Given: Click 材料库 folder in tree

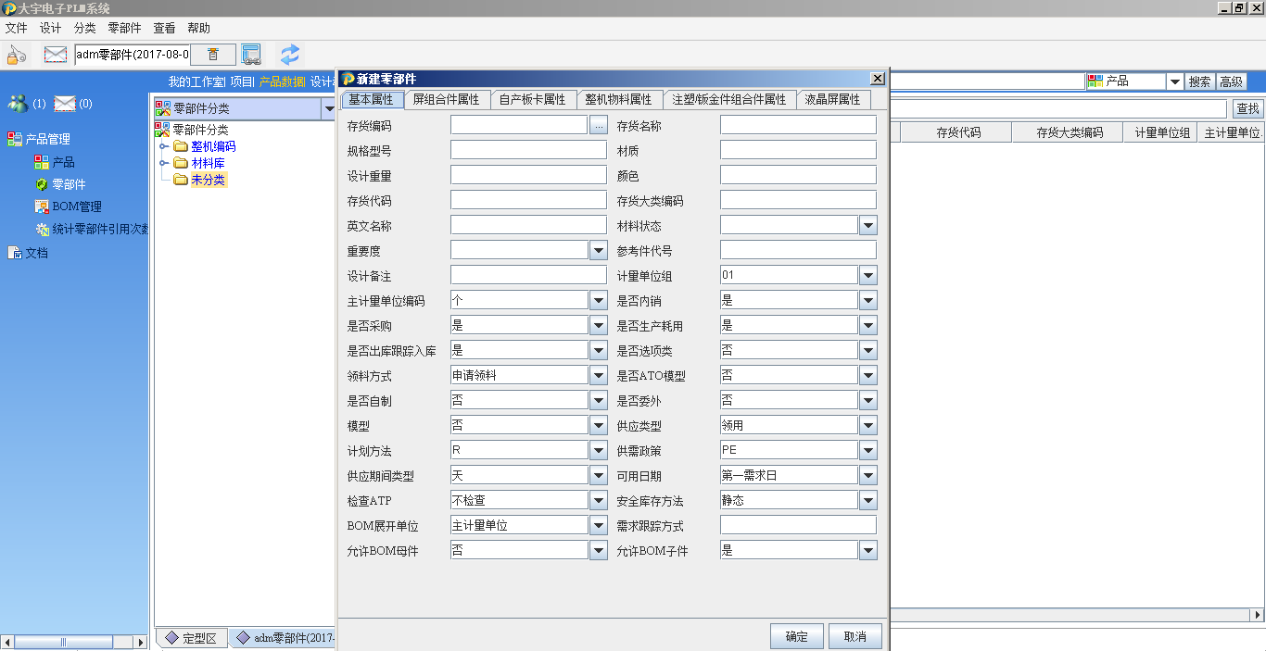Looking at the screenshot, I should point(208,163).
